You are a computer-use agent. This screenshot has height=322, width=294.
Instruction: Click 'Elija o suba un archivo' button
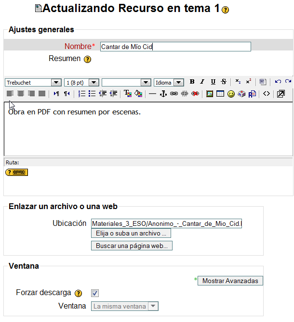click(x=131, y=234)
